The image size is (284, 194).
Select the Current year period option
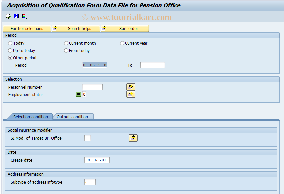122,43
